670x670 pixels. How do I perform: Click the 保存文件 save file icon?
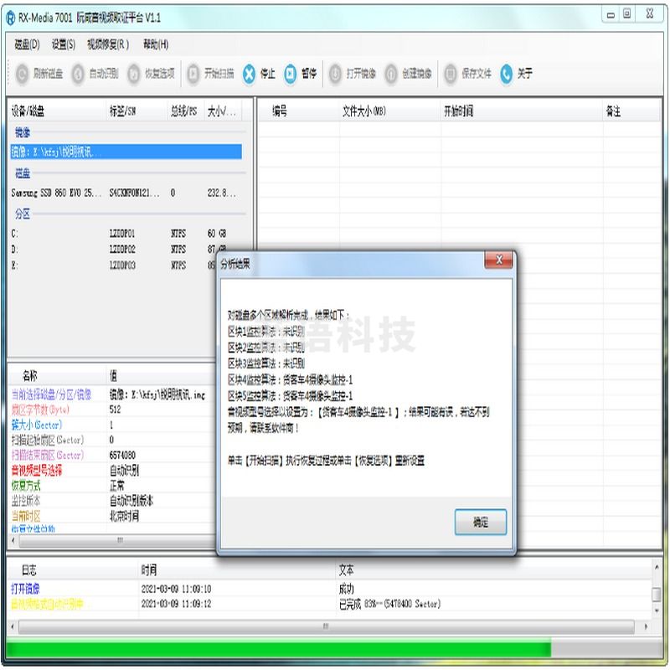[x=462, y=73]
